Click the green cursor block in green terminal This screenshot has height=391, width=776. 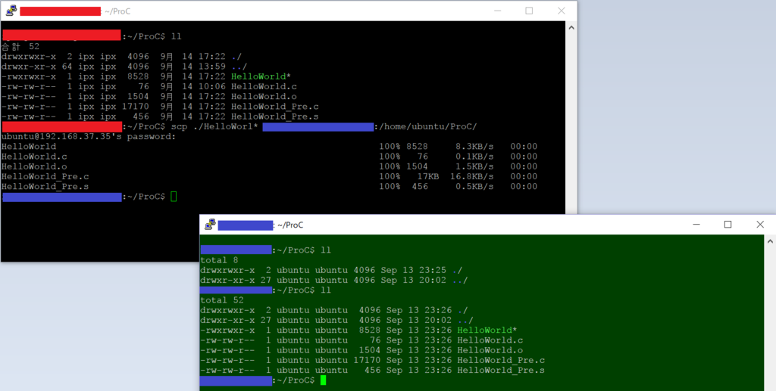[323, 380]
